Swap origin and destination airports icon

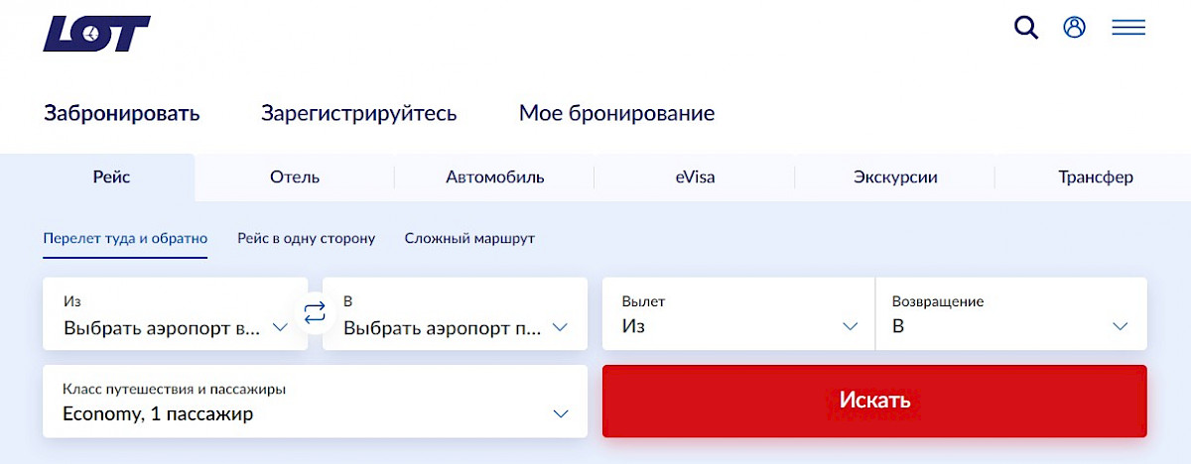pyautogui.click(x=315, y=314)
